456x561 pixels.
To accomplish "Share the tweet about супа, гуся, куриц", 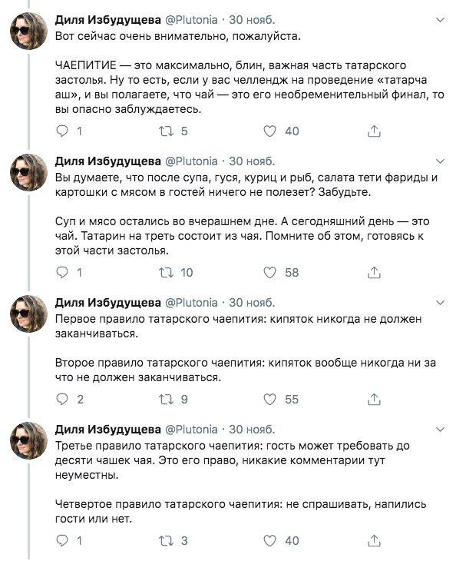I will click(x=374, y=272).
